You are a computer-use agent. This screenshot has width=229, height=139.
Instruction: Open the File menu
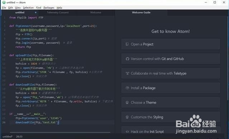[x=4, y=8]
